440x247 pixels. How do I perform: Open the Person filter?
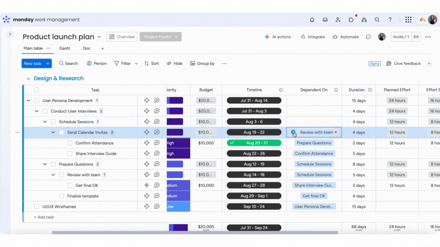point(97,63)
